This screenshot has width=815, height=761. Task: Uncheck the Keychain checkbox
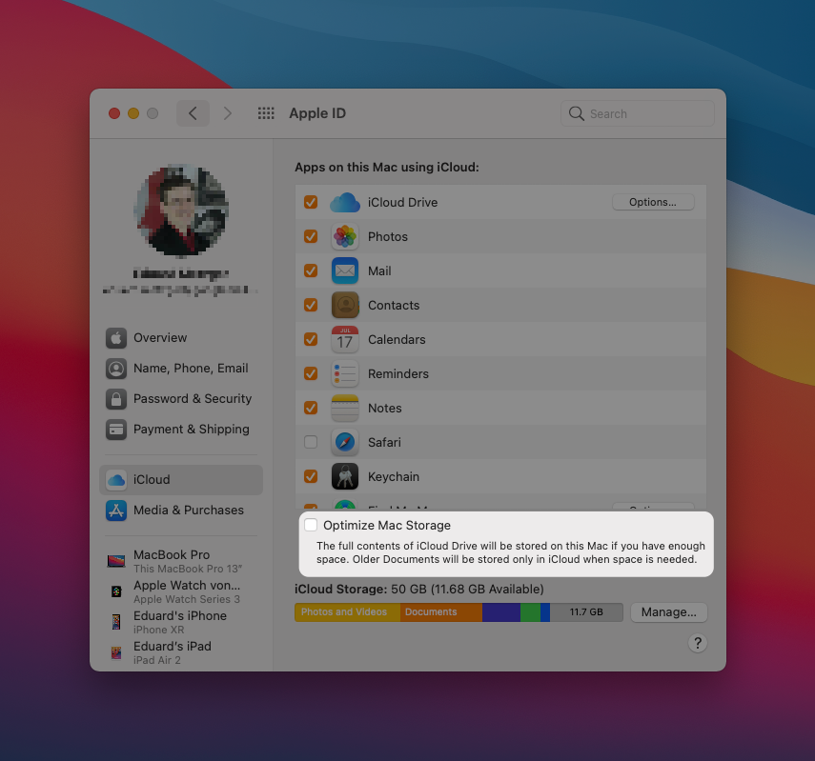pyautogui.click(x=311, y=476)
